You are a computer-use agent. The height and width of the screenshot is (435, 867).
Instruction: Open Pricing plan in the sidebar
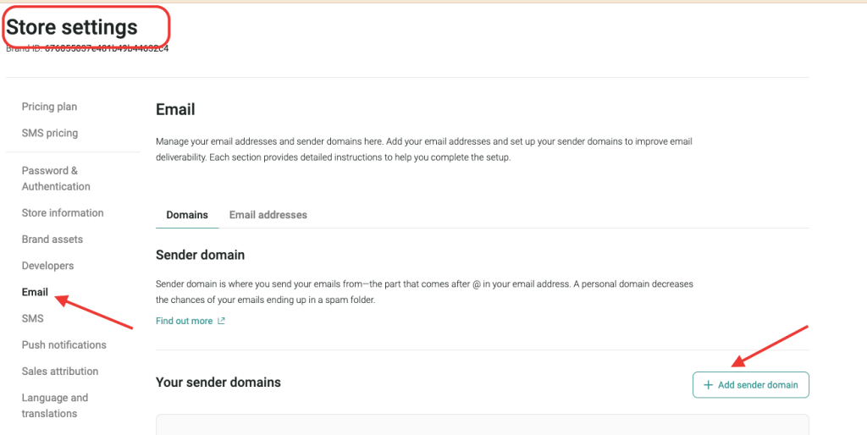coord(49,107)
